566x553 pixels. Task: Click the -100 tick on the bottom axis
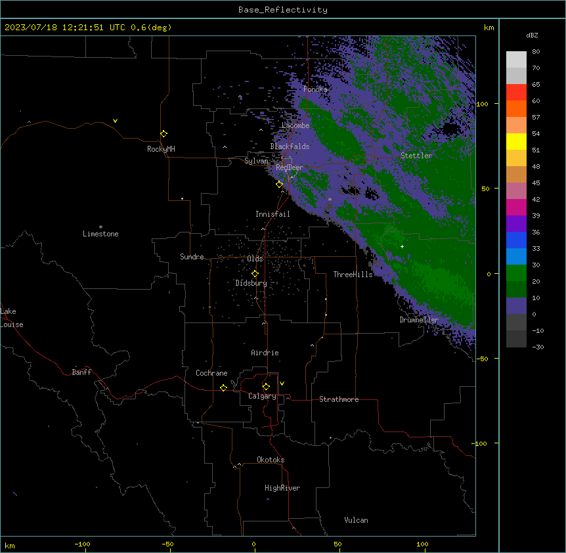coord(82,544)
